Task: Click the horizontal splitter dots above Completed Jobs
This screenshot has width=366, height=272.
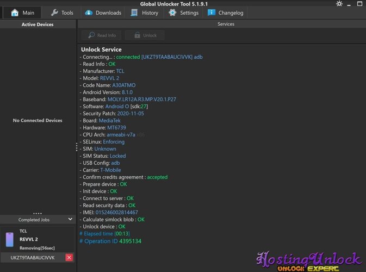Action: (38, 213)
